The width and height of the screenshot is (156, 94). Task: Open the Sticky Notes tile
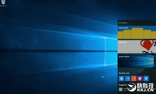pos(137,32)
